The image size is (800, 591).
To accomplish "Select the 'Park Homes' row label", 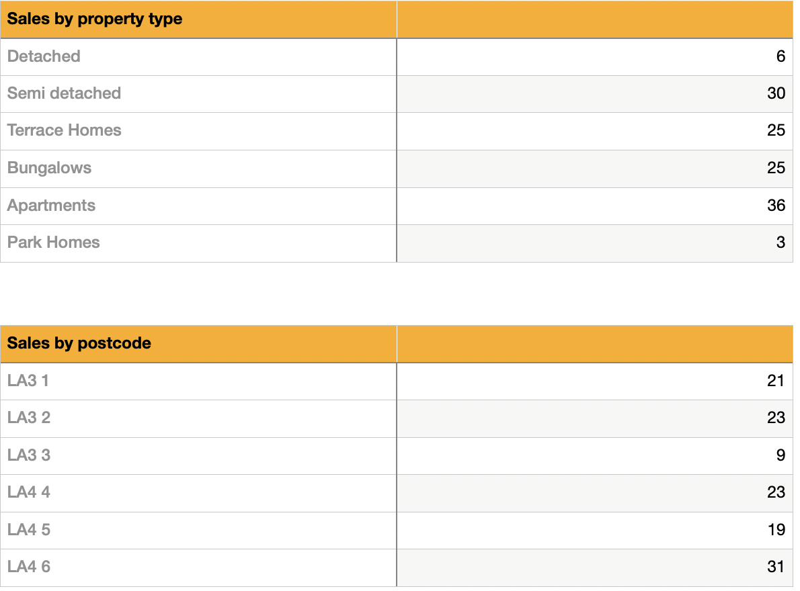I will [x=54, y=242].
